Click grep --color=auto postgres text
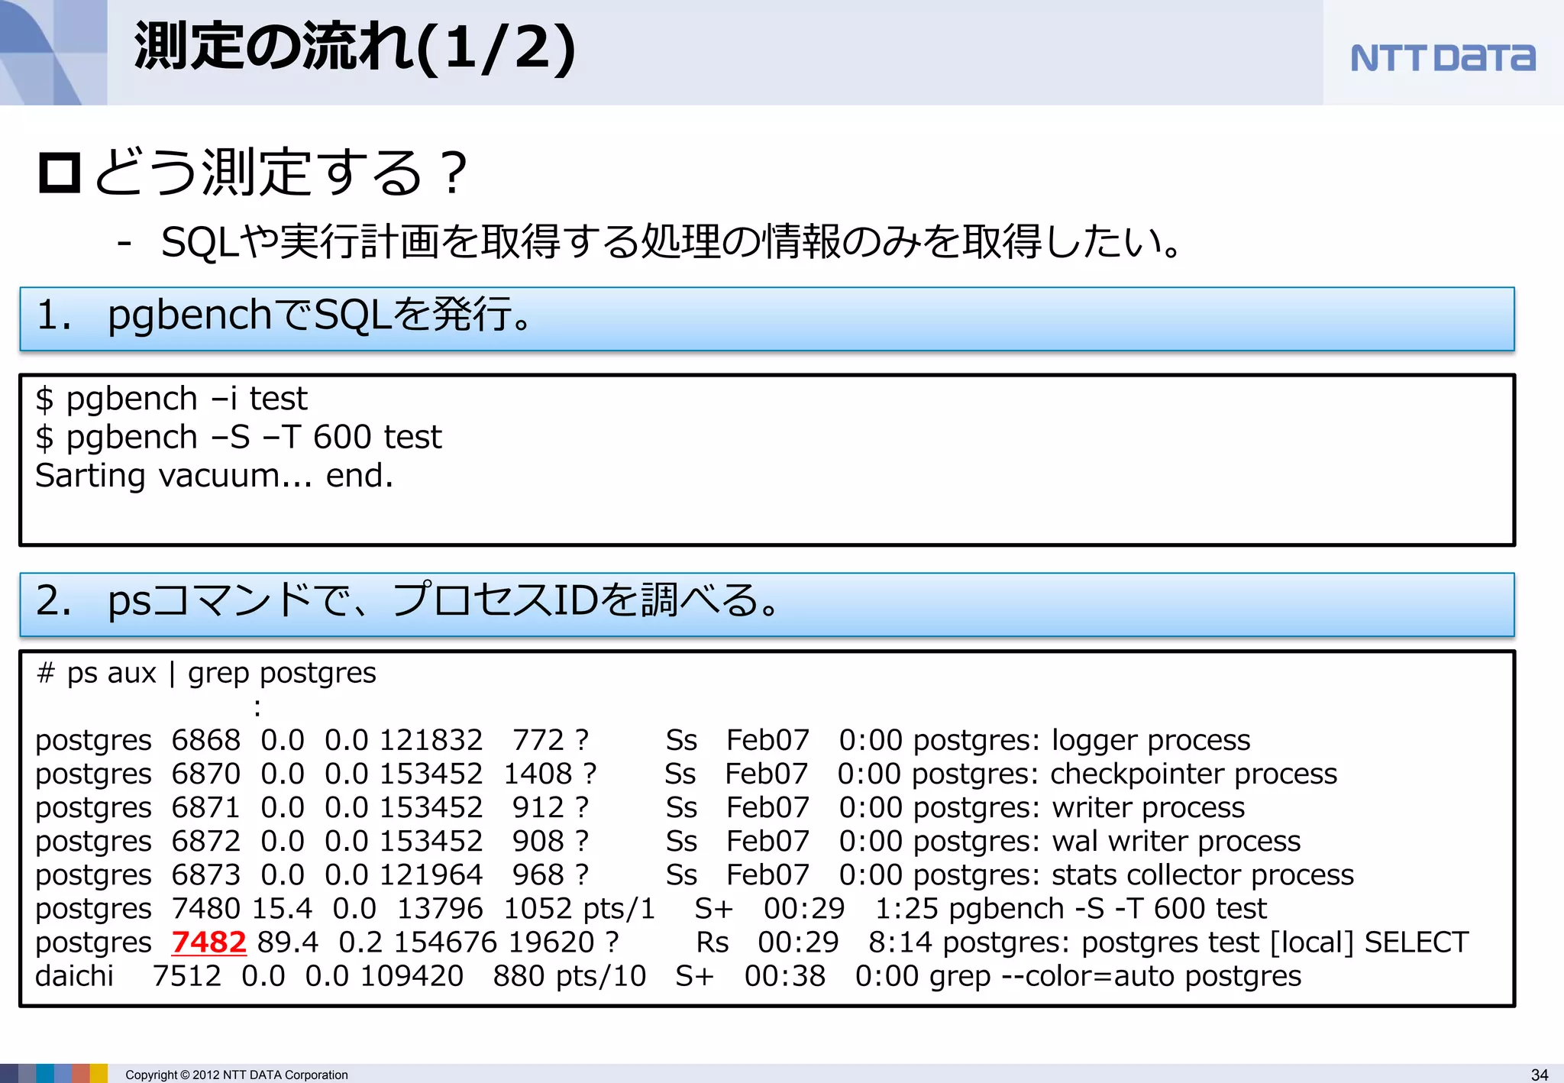 pos(1115,975)
